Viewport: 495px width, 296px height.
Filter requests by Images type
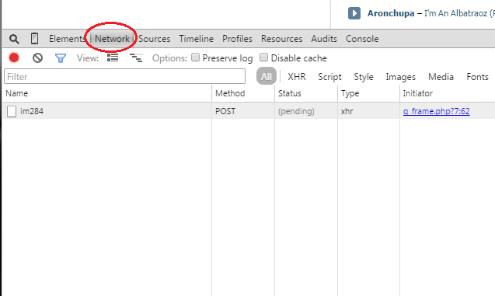point(400,77)
